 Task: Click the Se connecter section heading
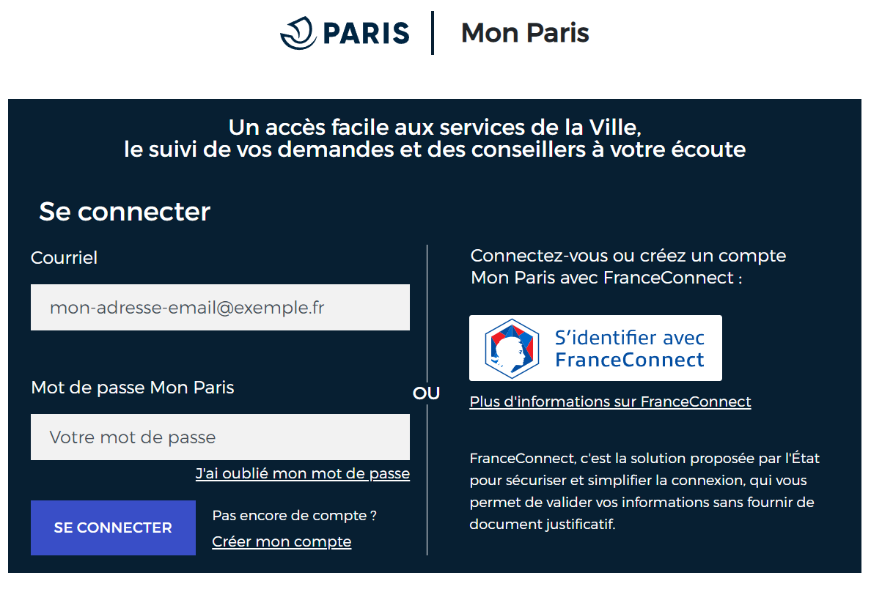pyautogui.click(x=125, y=212)
